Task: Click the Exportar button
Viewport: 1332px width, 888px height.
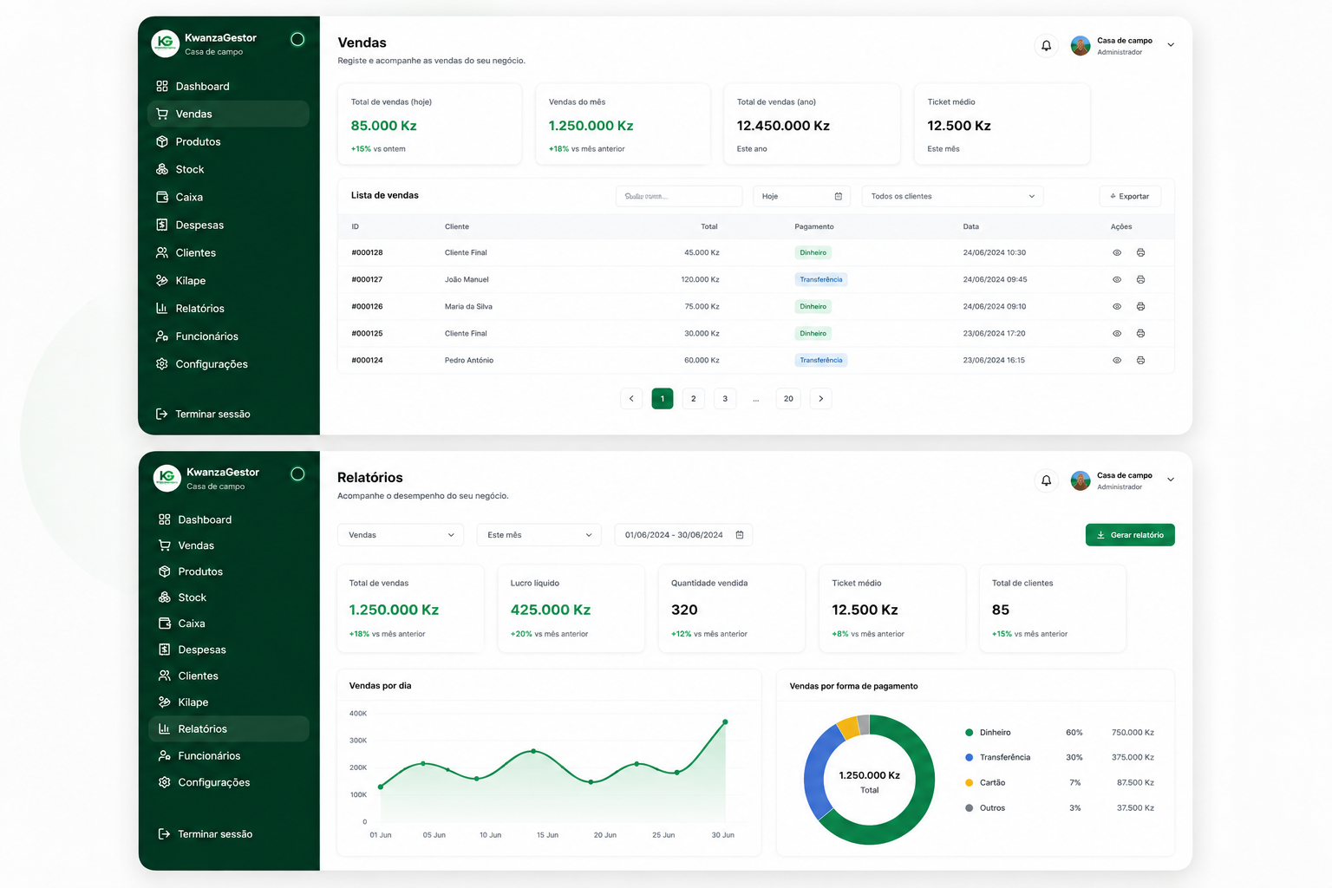Action: pyautogui.click(x=1130, y=196)
